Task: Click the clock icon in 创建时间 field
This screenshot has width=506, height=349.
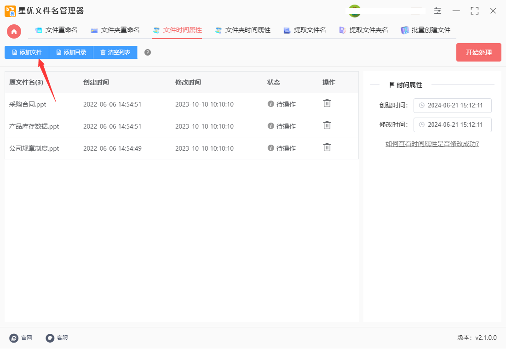Action: (x=421, y=105)
